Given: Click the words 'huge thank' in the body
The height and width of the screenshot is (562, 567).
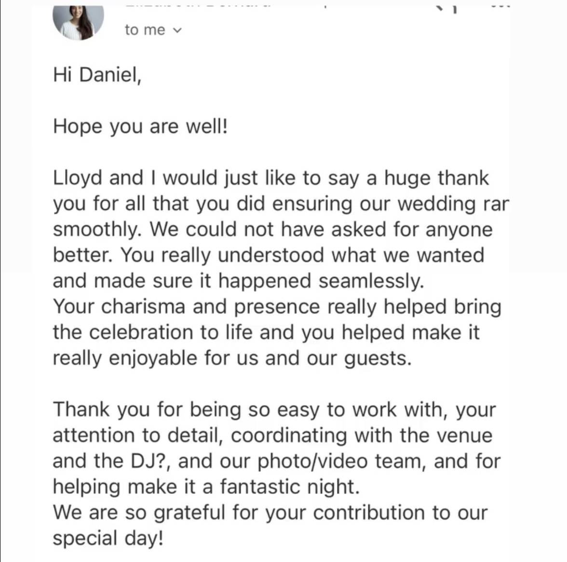Looking at the screenshot, I should point(436,178).
